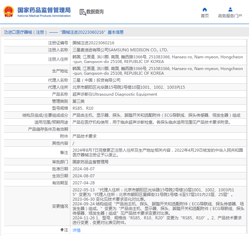Click 注册证编号 label cell
The height and width of the screenshot is (236, 249).
37,43
